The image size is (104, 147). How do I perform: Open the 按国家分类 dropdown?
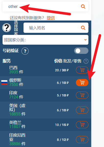tap(45, 40)
